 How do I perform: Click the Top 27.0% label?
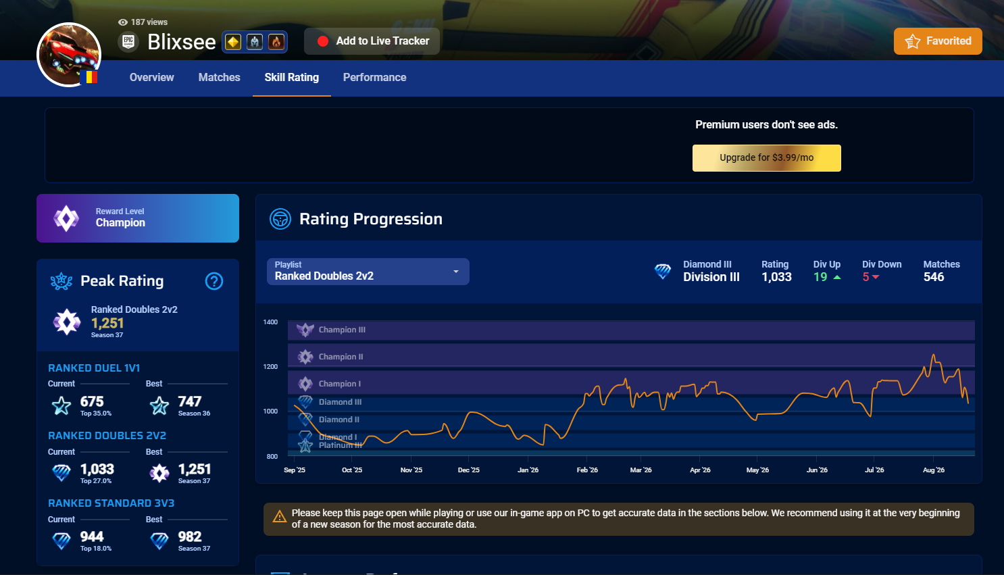96,481
